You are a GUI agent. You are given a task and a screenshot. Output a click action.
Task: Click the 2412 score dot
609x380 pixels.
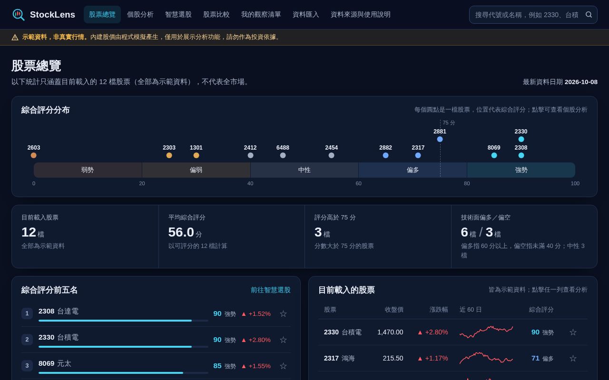(x=250, y=155)
